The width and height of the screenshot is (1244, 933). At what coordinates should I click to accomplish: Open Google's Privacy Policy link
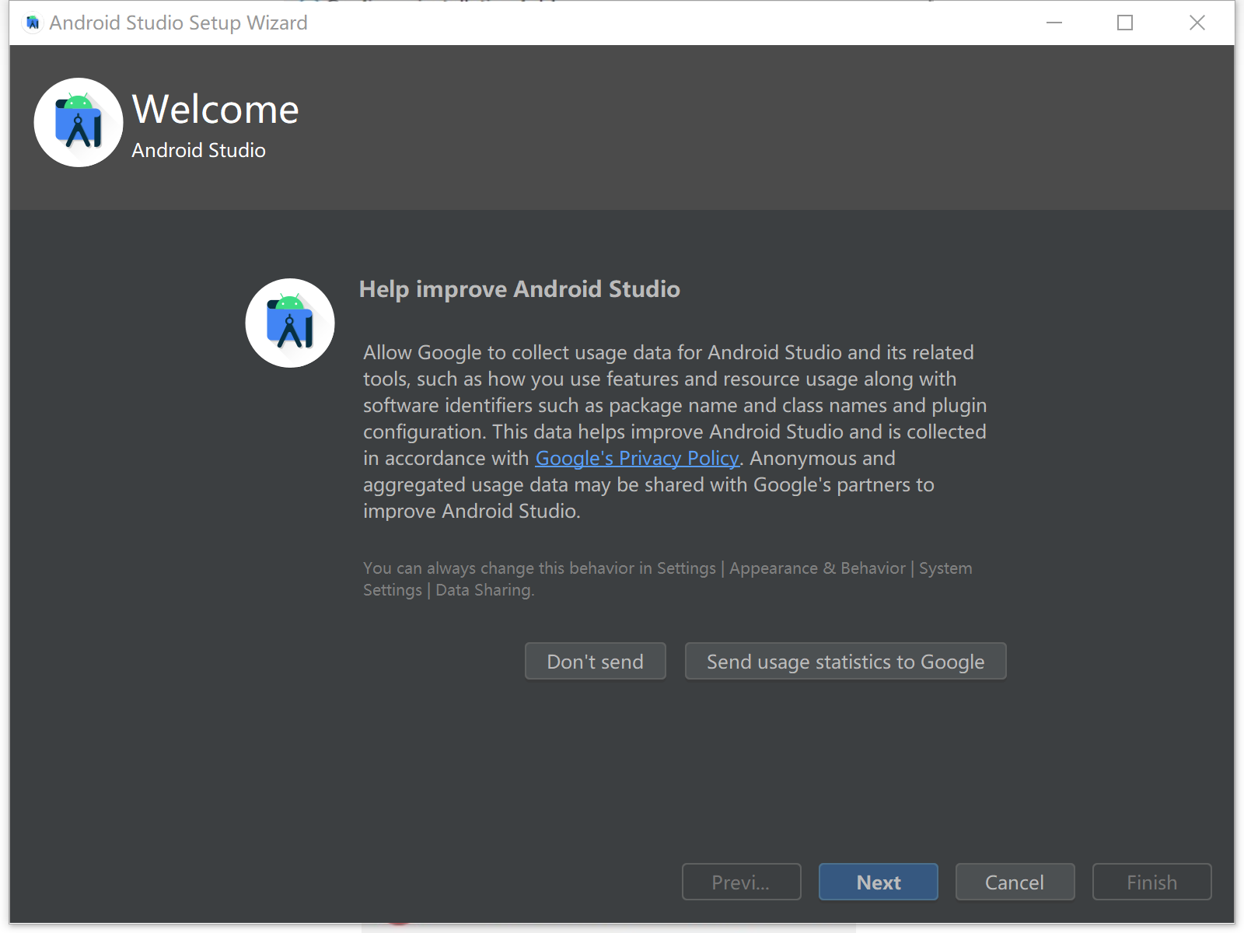pyautogui.click(x=637, y=459)
